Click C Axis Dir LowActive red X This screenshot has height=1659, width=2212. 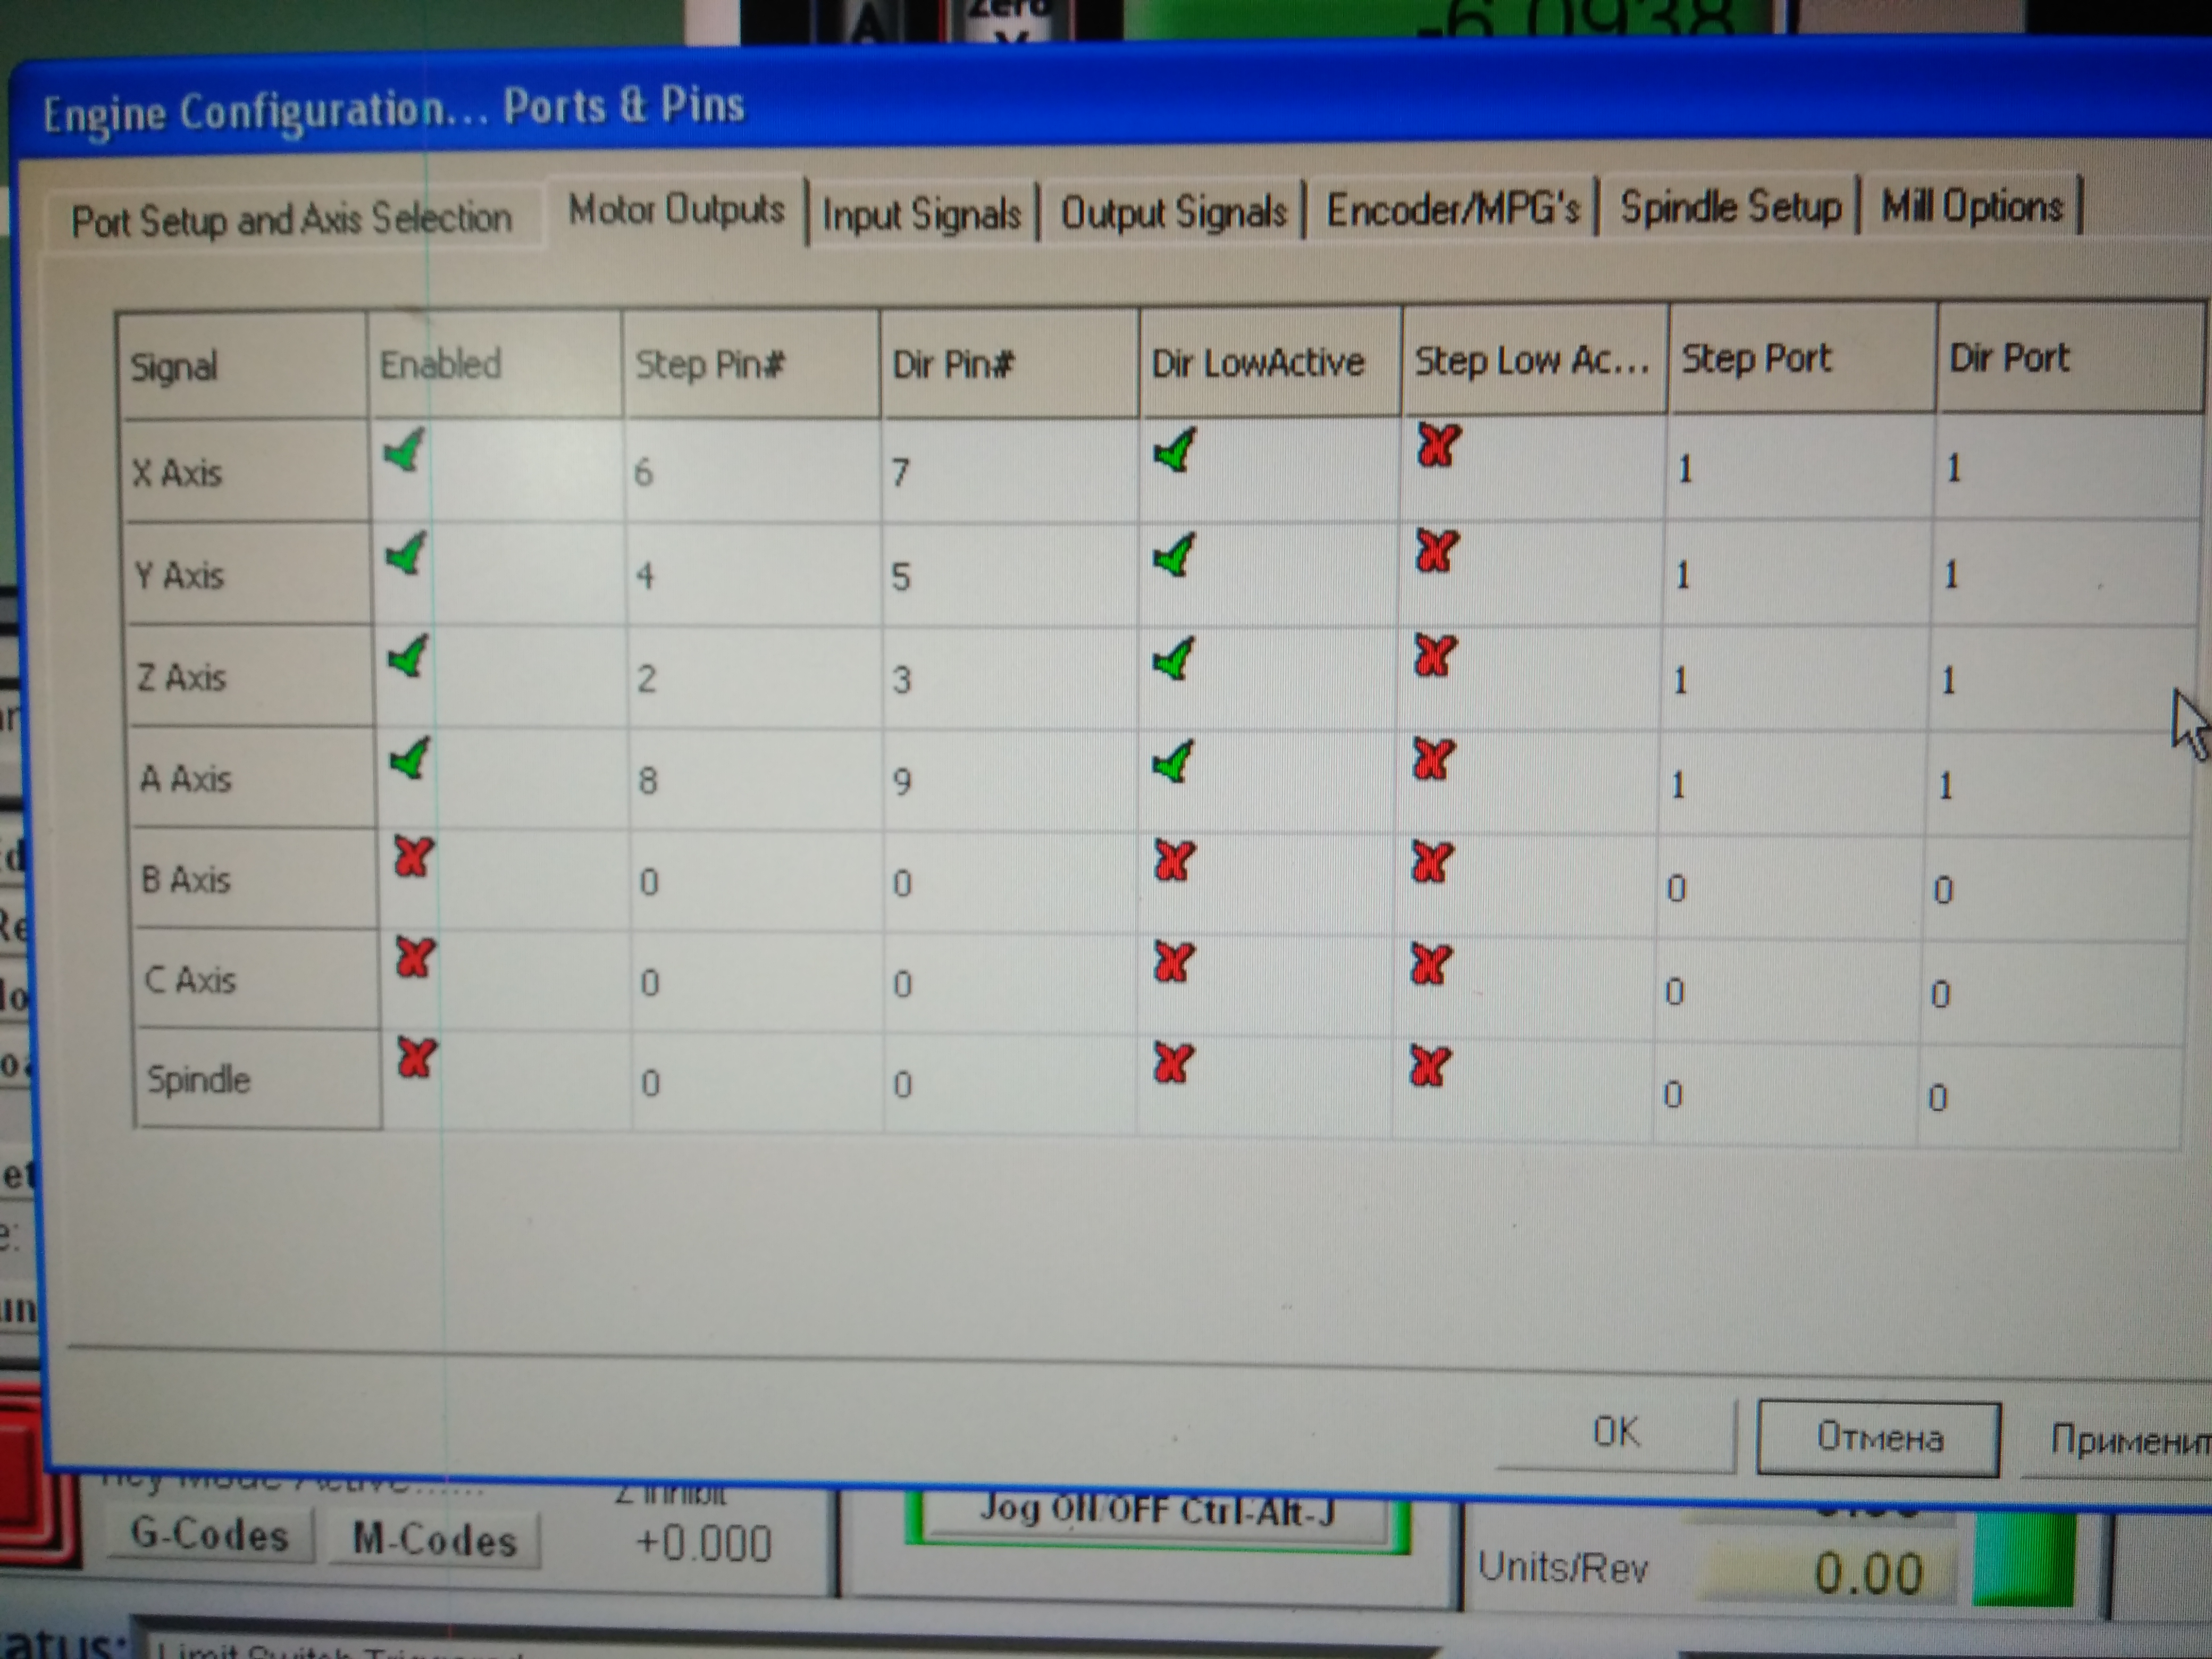tap(1173, 962)
